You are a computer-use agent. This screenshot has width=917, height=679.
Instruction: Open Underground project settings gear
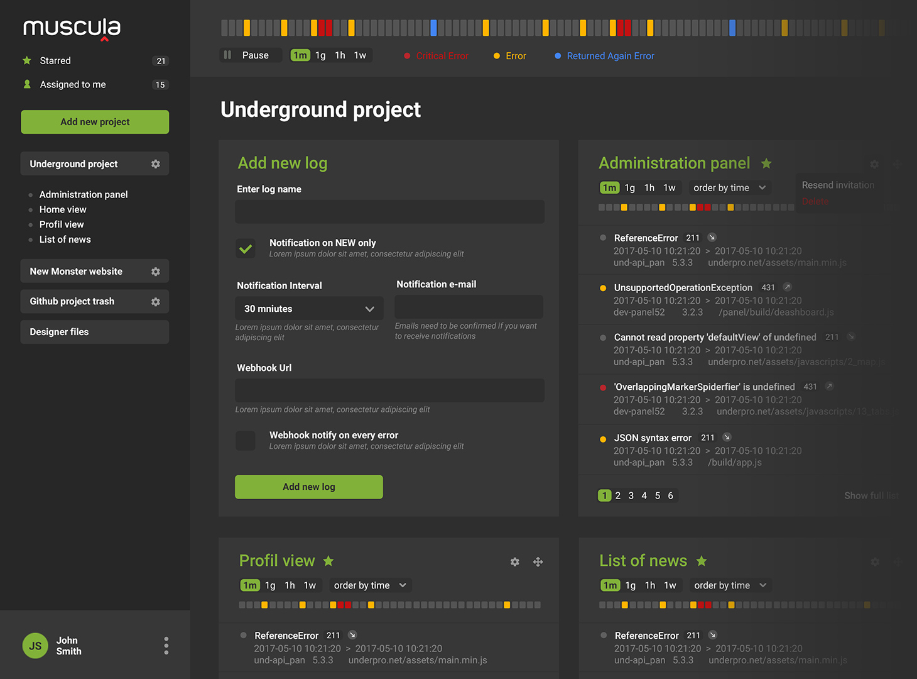[156, 164]
